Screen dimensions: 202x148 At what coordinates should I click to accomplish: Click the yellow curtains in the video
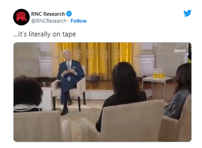coord(95,60)
